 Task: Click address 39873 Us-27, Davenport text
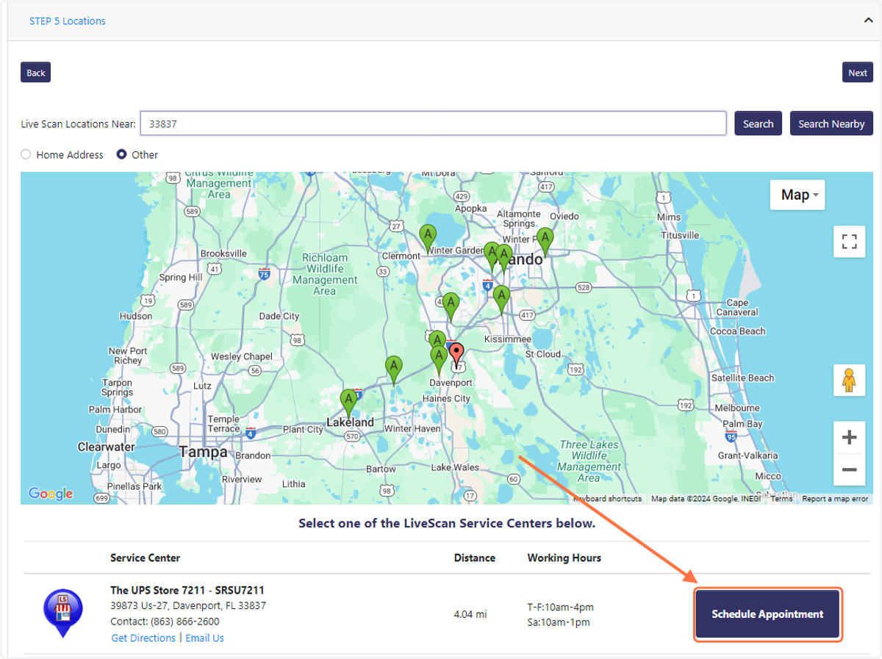(188, 606)
